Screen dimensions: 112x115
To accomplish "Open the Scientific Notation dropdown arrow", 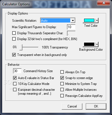I will (x=73, y=20).
